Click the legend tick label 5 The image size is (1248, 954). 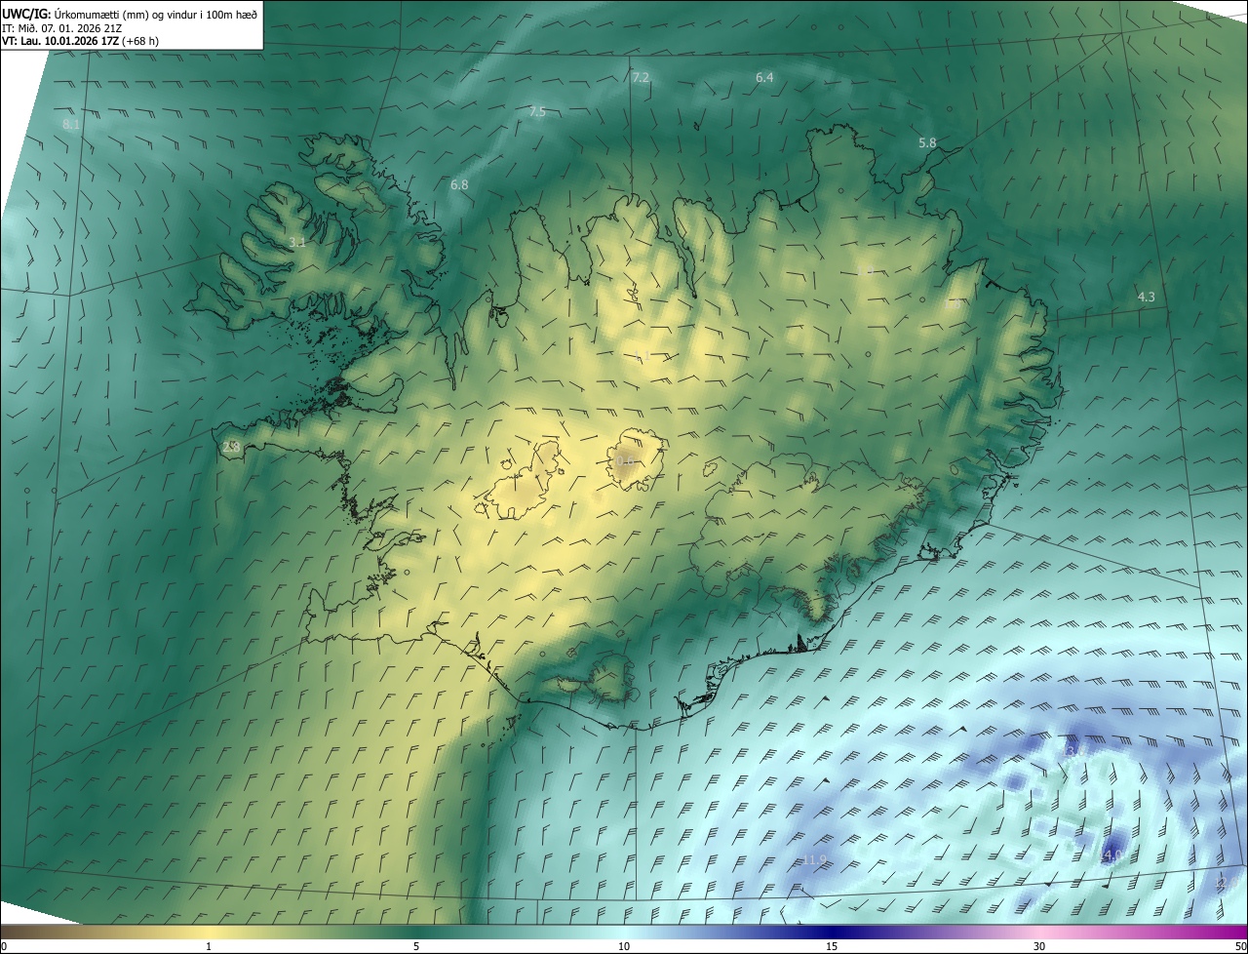click(x=416, y=946)
